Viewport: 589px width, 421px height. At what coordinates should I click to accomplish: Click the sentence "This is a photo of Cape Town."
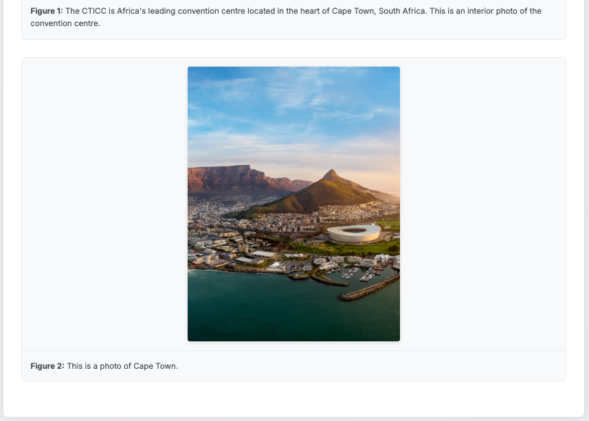coord(122,366)
